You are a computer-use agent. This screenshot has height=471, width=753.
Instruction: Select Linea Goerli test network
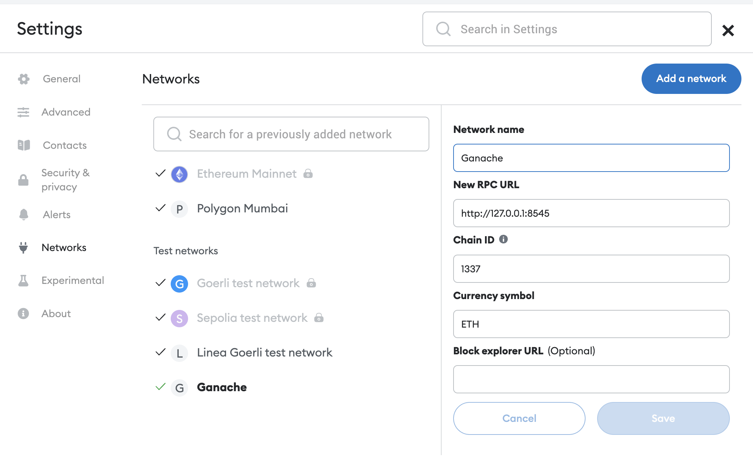pyautogui.click(x=264, y=353)
